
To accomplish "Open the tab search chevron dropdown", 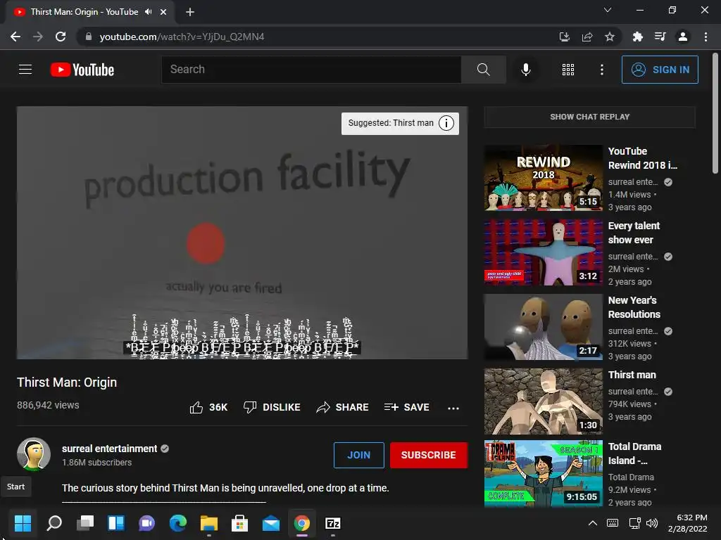I will click(608, 10).
